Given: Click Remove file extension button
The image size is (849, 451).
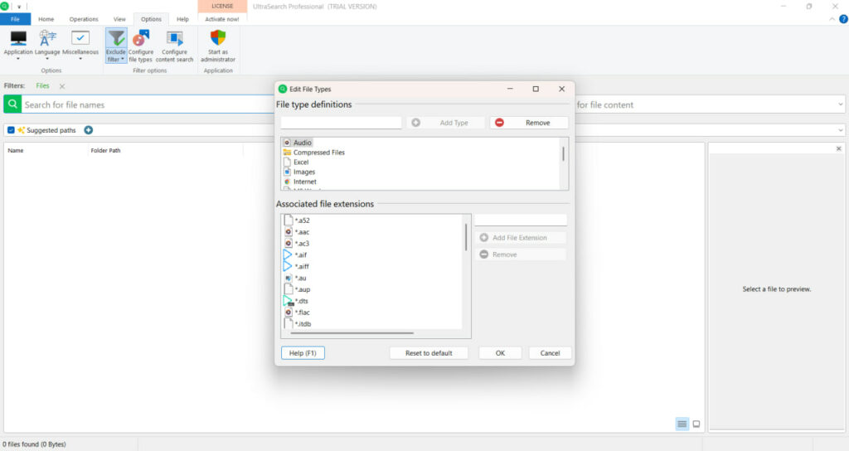Looking at the screenshot, I should 521,255.
